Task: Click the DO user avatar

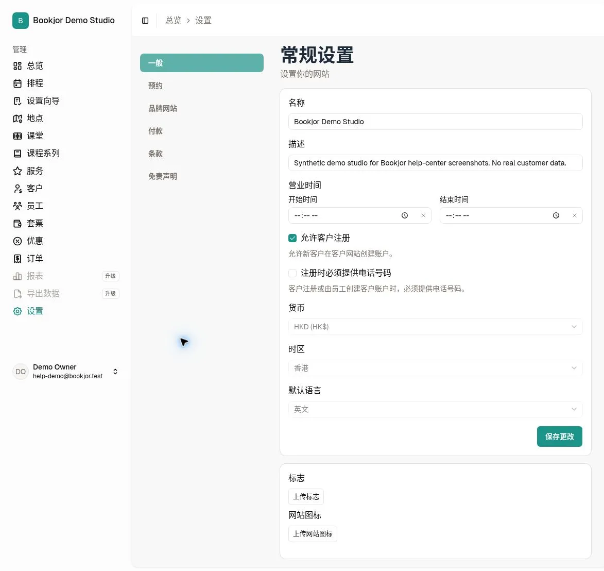Action: 21,372
